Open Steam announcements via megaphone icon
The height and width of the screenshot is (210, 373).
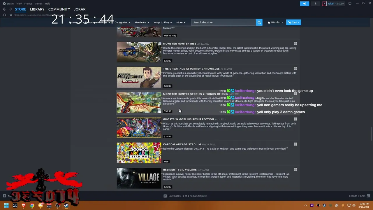click(x=304, y=3)
